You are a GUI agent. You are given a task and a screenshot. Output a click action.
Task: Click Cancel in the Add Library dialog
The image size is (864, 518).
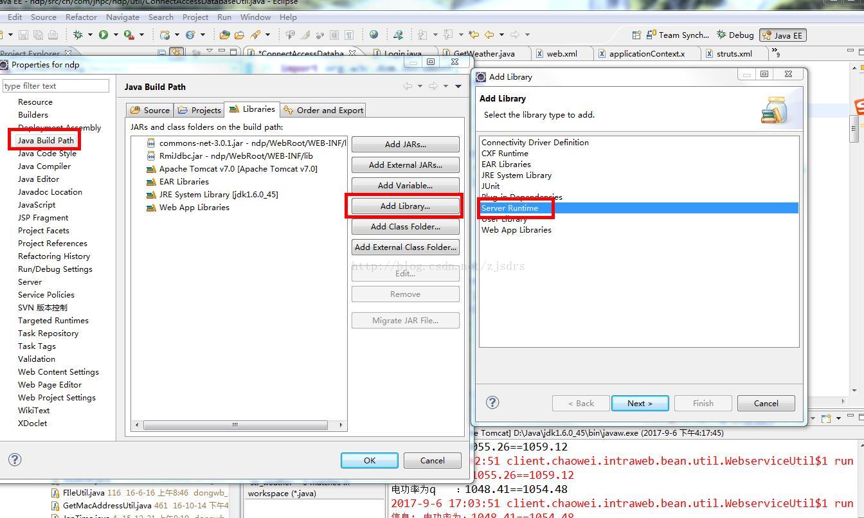(x=766, y=403)
